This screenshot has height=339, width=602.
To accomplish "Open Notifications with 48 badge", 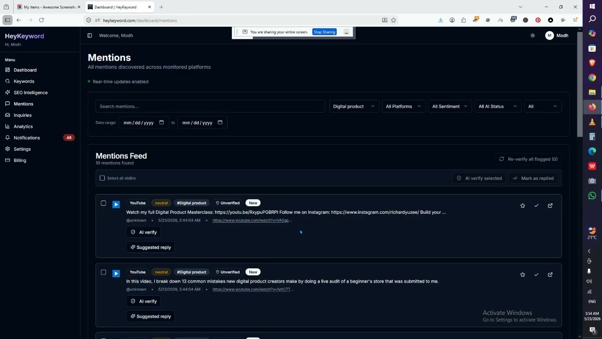I will tap(40, 137).
